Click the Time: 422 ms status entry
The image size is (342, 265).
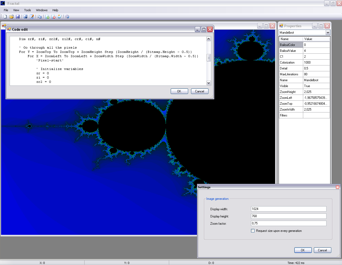(296, 263)
